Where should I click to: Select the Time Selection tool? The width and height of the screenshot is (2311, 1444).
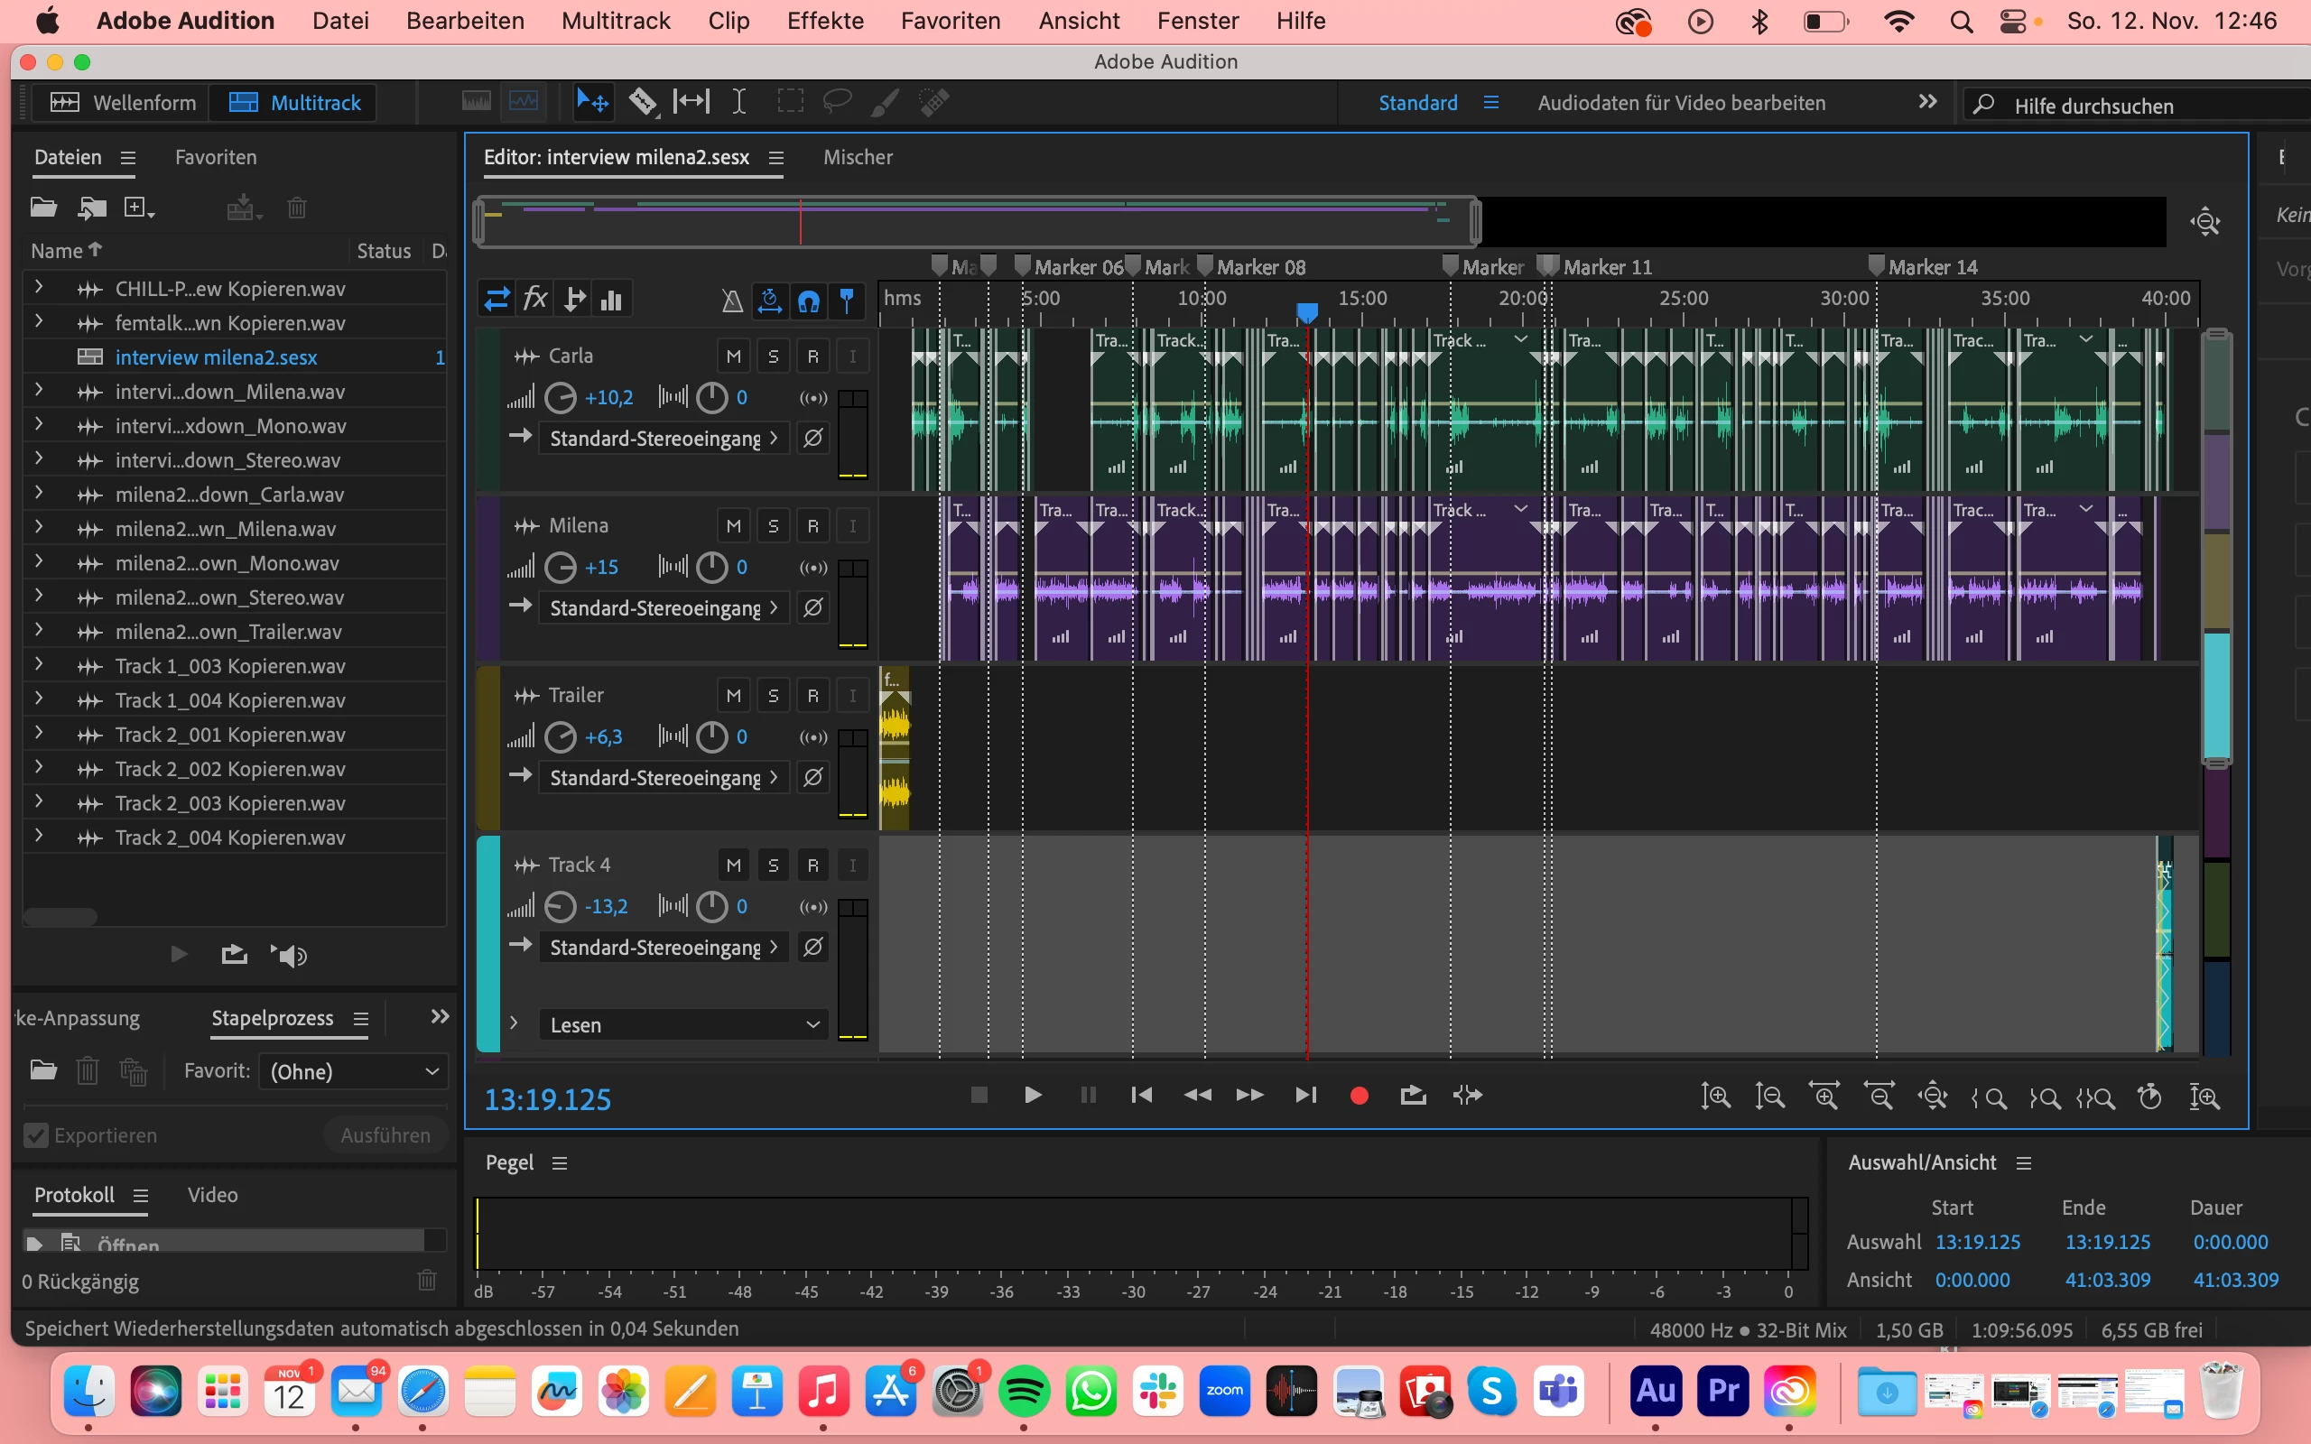pos(738,101)
